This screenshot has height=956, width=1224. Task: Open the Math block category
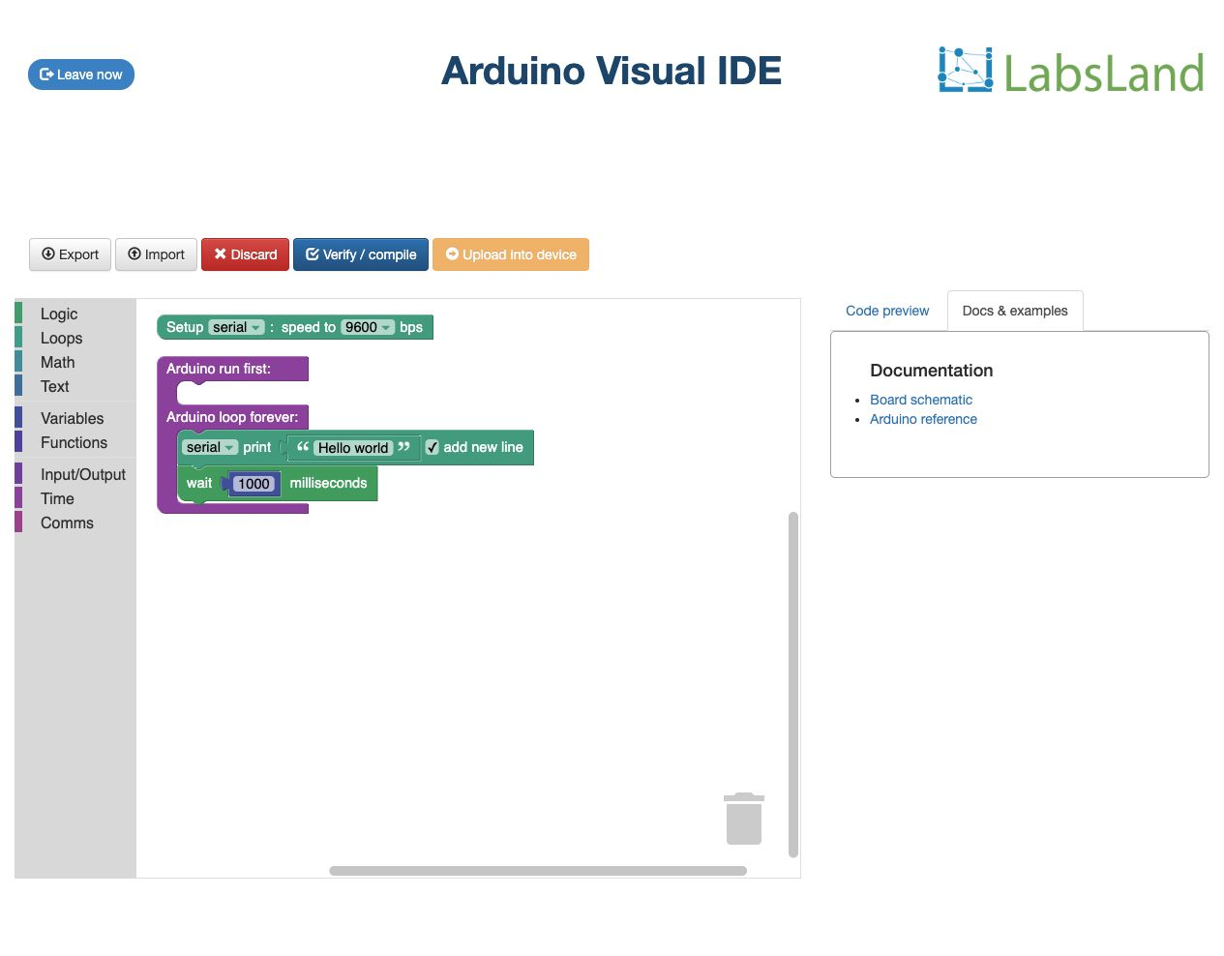tap(75, 362)
